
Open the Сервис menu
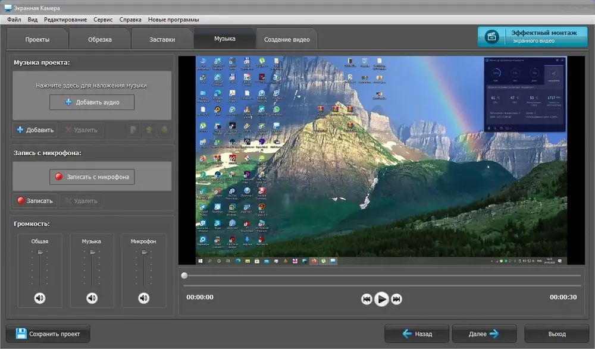[x=103, y=20]
